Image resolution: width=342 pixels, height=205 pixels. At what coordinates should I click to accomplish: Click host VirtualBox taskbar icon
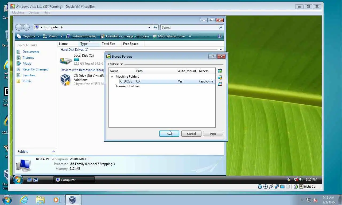pyautogui.click(x=72, y=200)
